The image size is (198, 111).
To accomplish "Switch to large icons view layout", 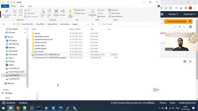I will point(158,90).
